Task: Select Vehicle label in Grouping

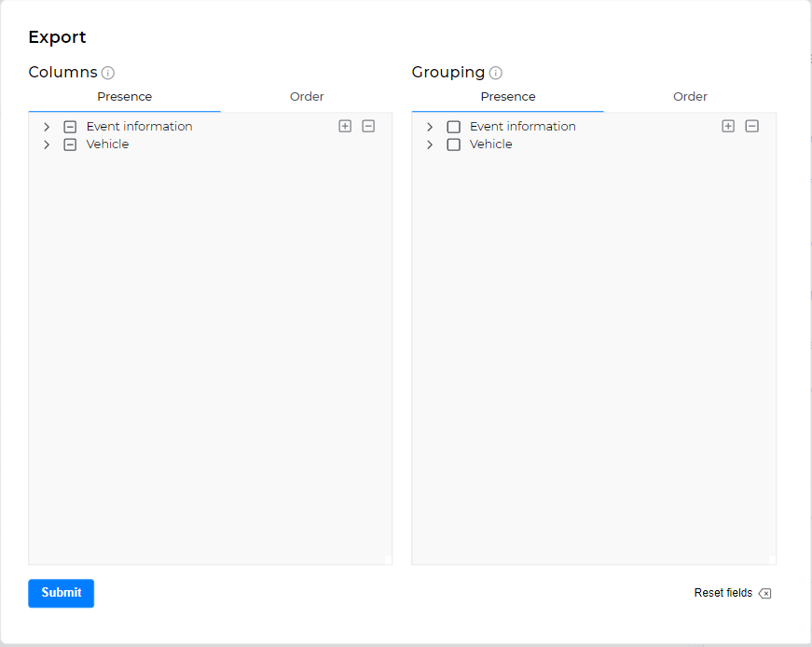Action: [x=491, y=144]
